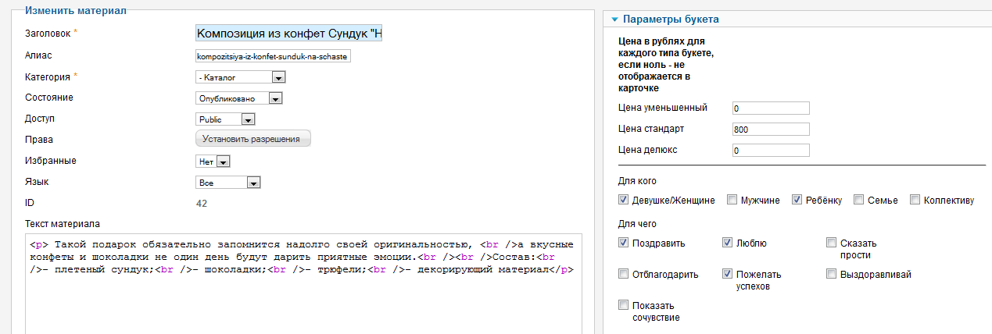Toggle the Люблю checkbox
Screen dimensions: 992x334
point(728,243)
